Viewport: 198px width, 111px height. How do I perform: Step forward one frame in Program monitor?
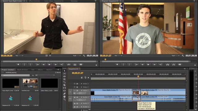coord(154,64)
